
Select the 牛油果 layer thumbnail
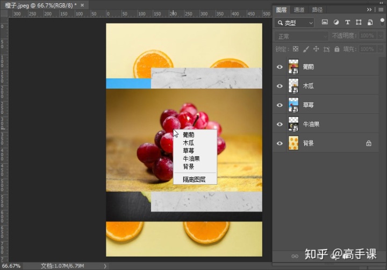293,124
